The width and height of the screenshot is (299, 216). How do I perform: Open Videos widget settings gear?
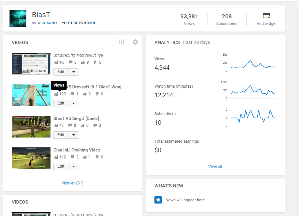pyautogui.click(x=135, y=42)
